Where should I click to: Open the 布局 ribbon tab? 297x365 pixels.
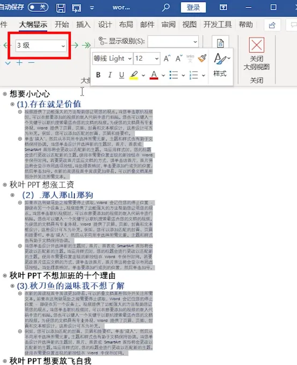pos(126,25)
